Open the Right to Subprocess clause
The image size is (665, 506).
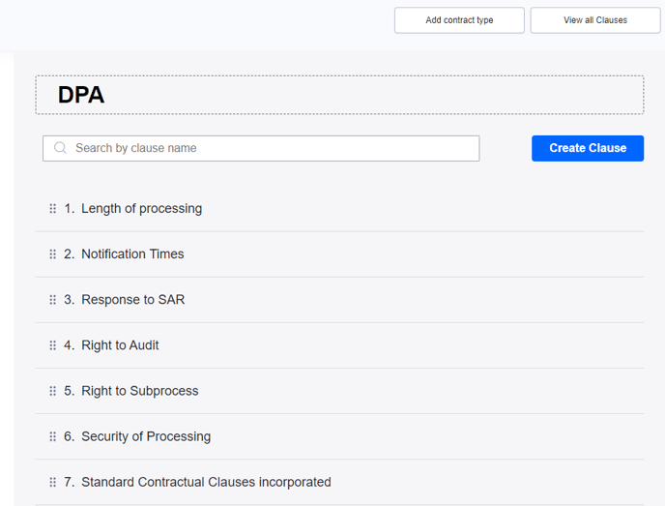139,391
